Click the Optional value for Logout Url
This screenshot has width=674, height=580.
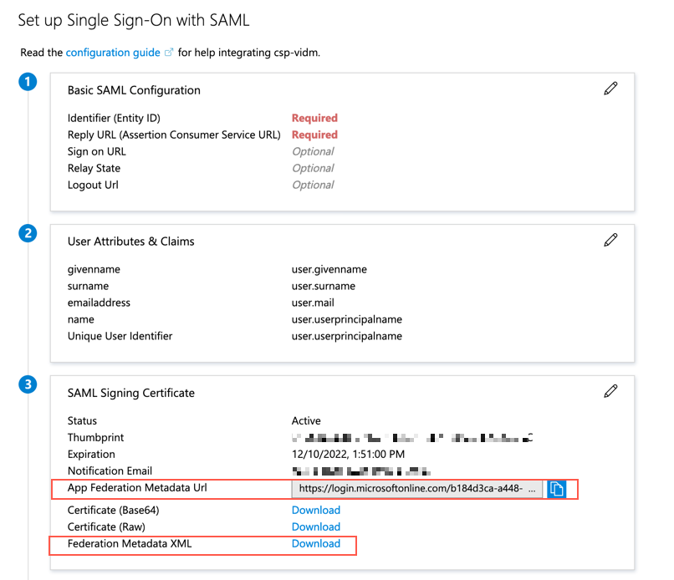click(x=313, y=185)
